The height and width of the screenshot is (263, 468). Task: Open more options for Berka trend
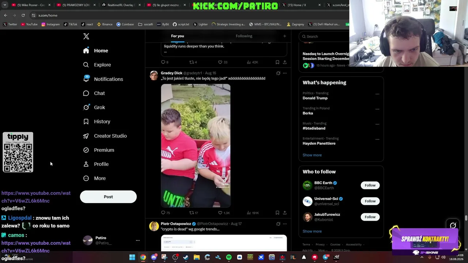pos(377,109)
